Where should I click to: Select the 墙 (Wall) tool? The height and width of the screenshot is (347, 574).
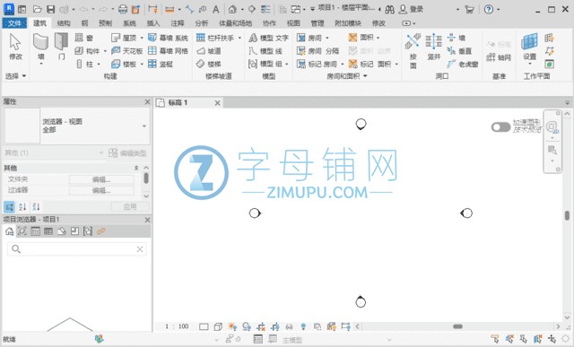40,48
